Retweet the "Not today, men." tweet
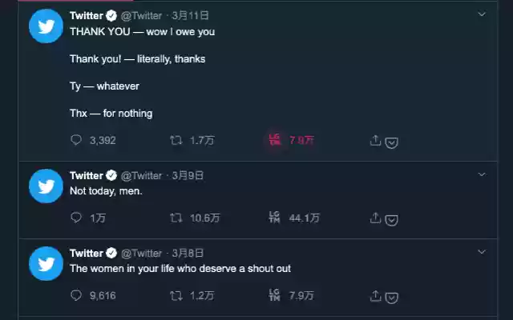513x320 pixels. [x=176, y=217]
